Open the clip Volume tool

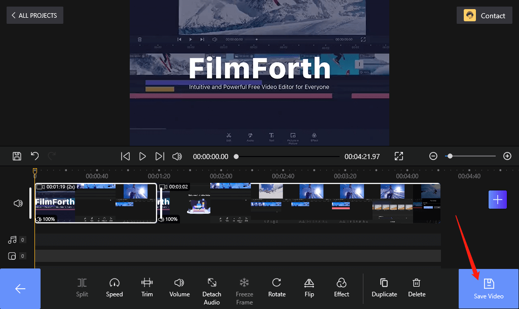(179, 288)
